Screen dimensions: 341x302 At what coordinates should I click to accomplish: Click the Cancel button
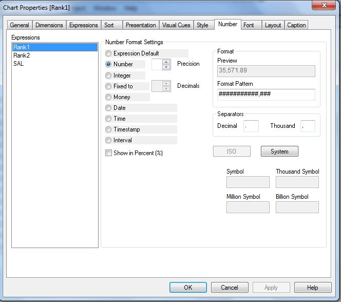point(230,288)
